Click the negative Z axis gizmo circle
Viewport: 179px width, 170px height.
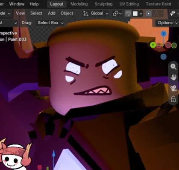[164, 57]
